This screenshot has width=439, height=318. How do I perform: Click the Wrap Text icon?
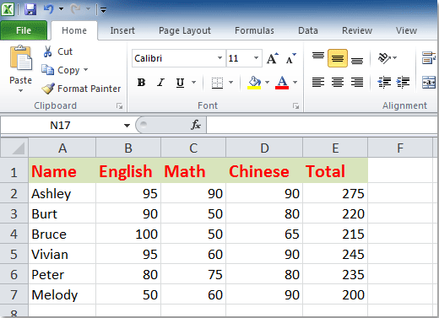[x=429, y=58]
